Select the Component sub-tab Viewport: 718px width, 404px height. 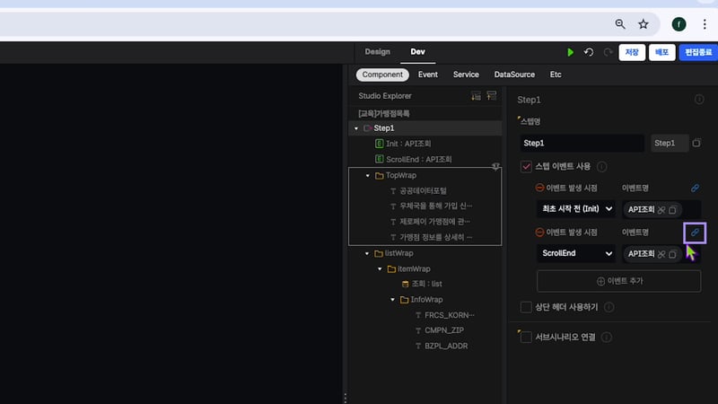click(x=382, y=75)
